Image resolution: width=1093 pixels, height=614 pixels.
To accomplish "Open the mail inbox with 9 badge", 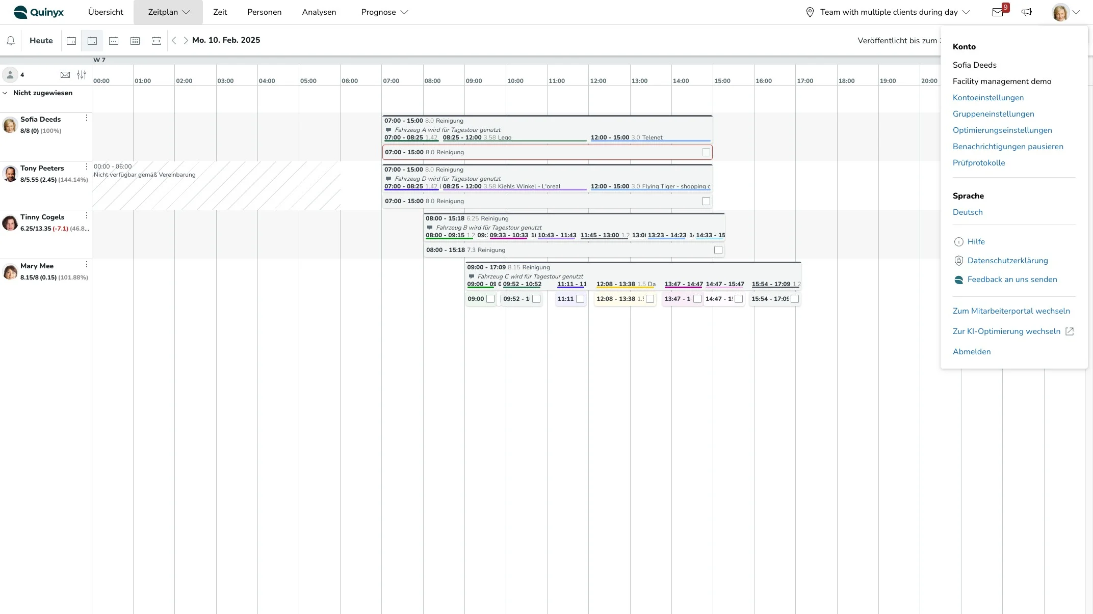I will tap(998, 12).
